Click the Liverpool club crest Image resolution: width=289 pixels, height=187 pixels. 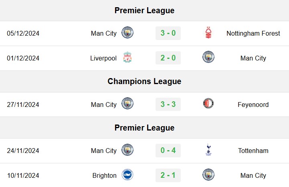[x=127, y=57]
